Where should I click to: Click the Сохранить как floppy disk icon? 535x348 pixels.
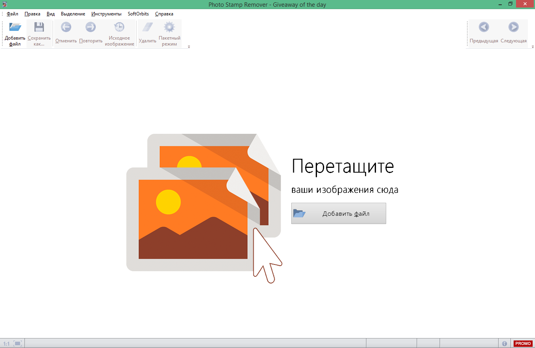coord(39,27)
